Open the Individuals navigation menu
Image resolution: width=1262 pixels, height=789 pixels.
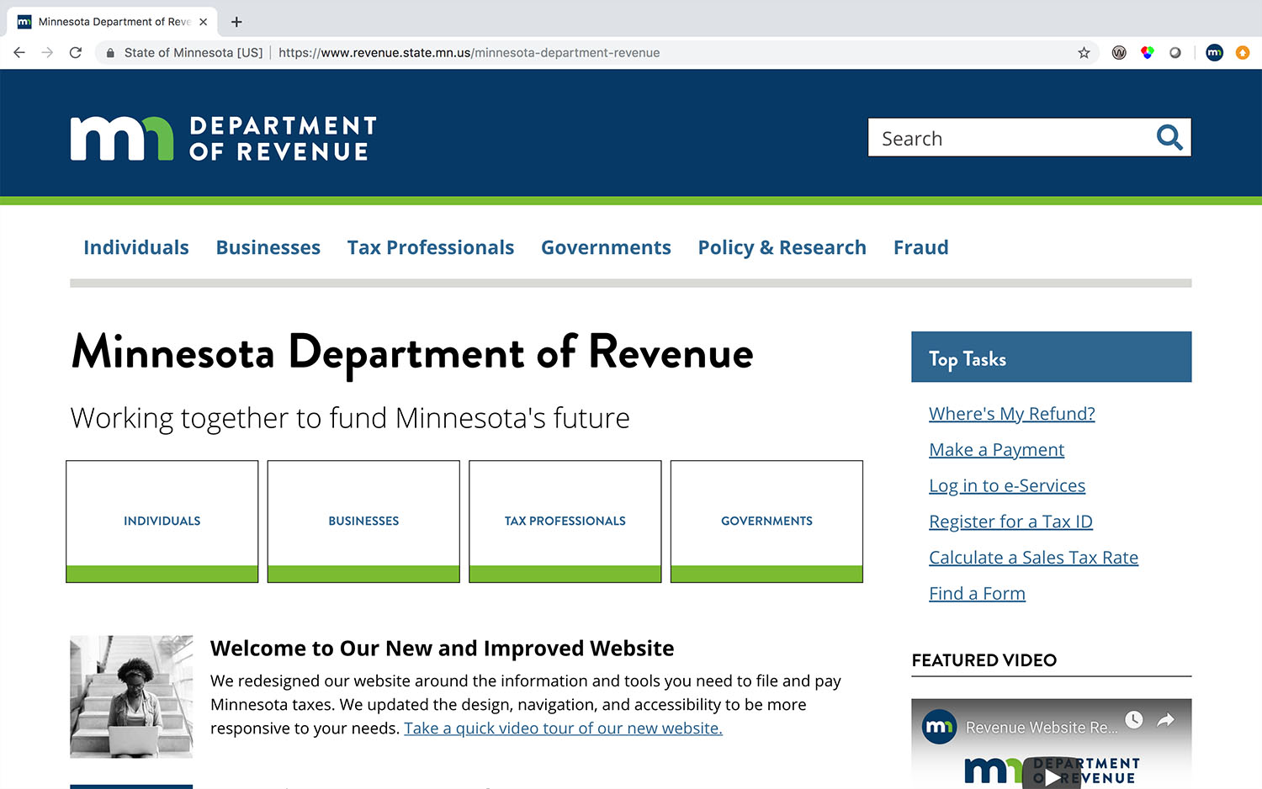[136, 247]
